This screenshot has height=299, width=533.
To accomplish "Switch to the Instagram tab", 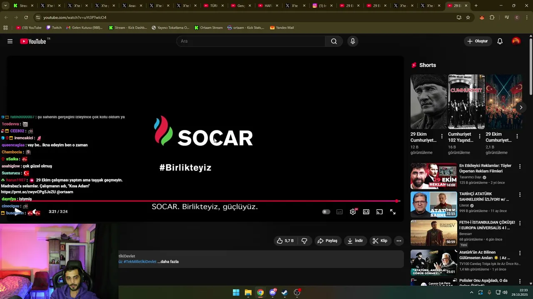I will pos(322,6).
